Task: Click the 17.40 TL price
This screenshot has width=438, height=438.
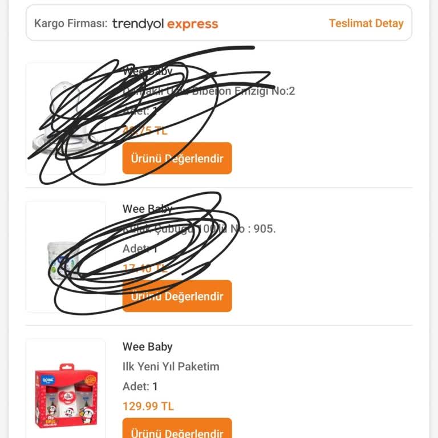Action: [x=145, y=268]
